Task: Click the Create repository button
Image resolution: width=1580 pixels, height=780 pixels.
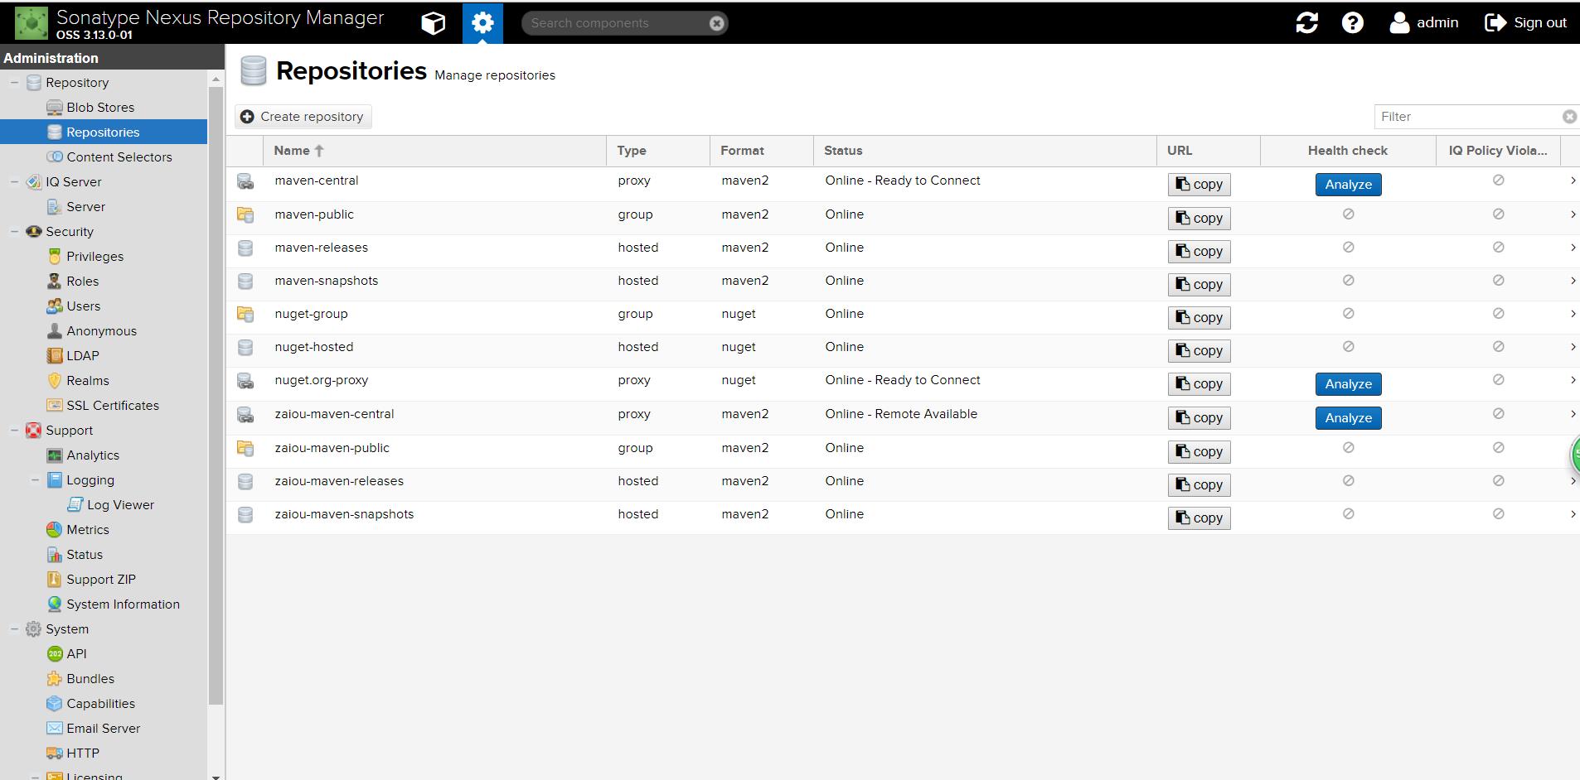Action: [303, 117]
